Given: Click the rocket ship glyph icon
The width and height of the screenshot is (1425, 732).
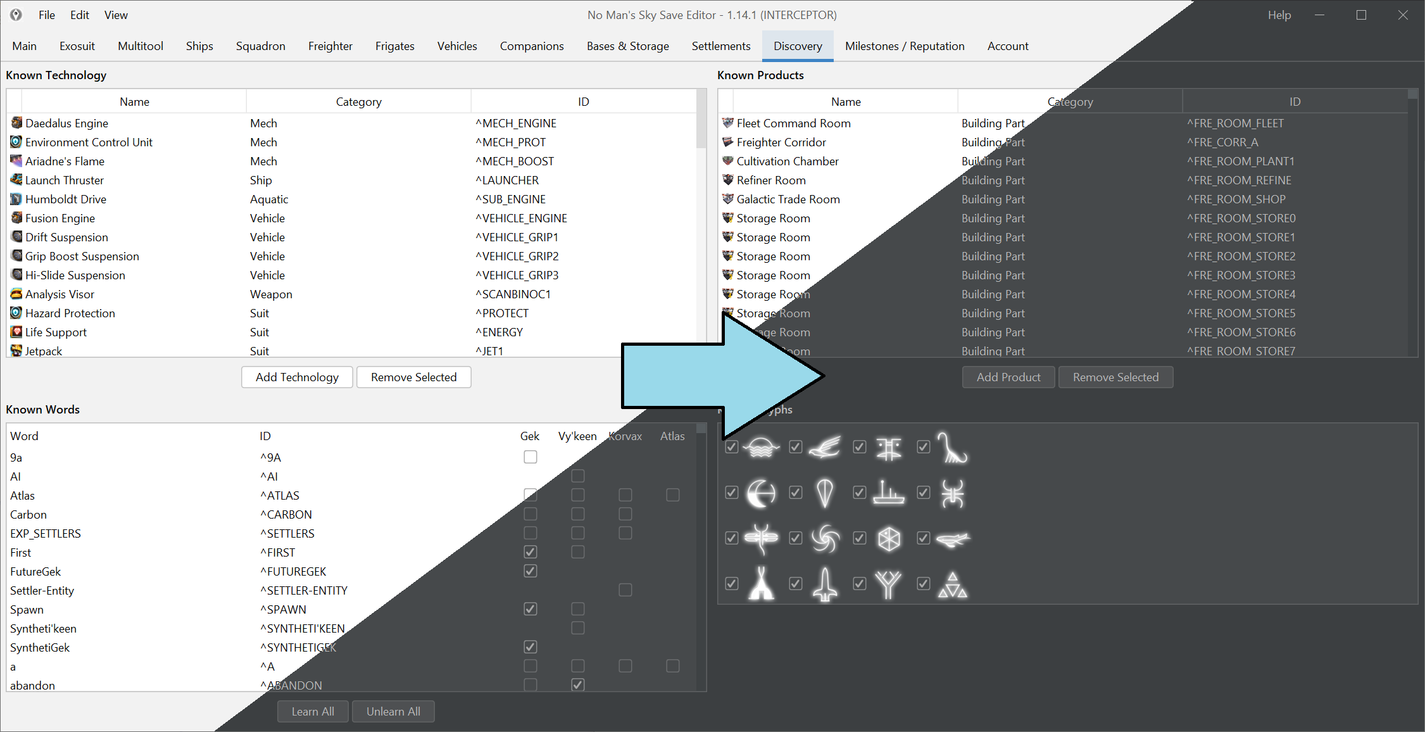Looking at the screenshot, I should pos(825,584).
